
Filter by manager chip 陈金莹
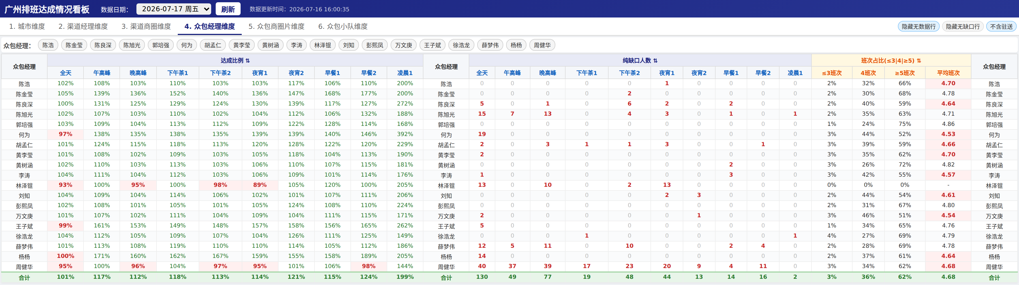(74, 45)
